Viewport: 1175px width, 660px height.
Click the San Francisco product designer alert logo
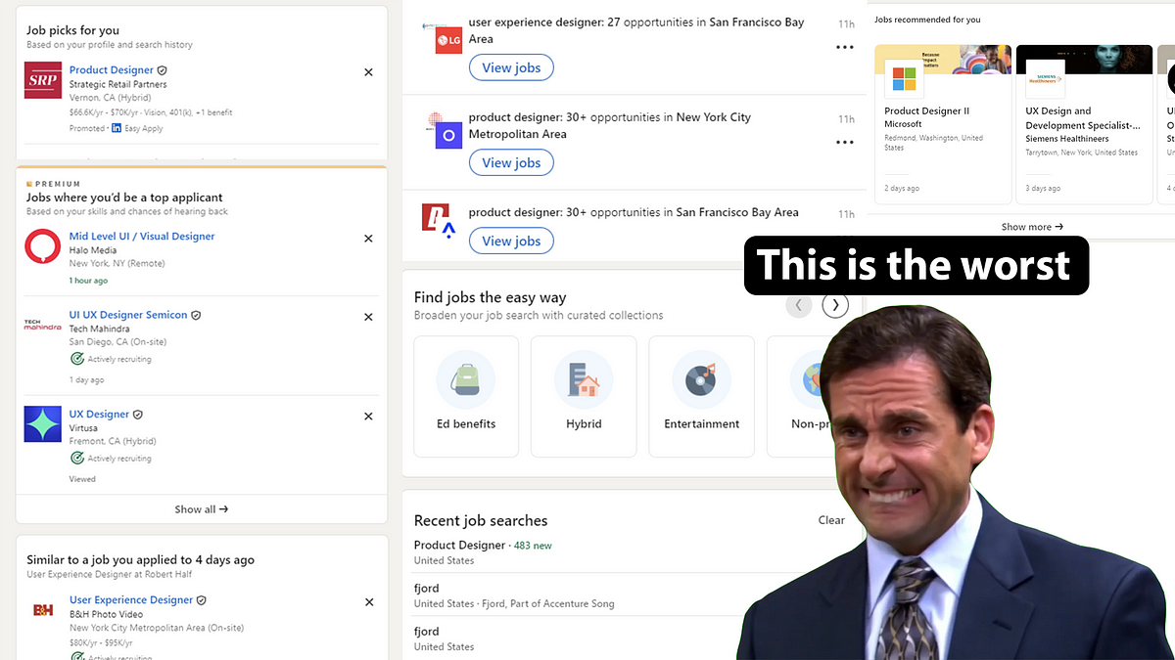[441, 222]
